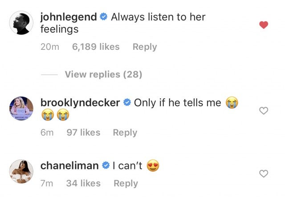Reply to johnlegend's comment
Viewport: 285px width, 197px height.
(145, 47)
